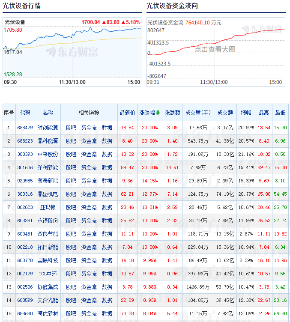
Task: Select 泽润新能 low price 75.00
Action: (280, 167)
